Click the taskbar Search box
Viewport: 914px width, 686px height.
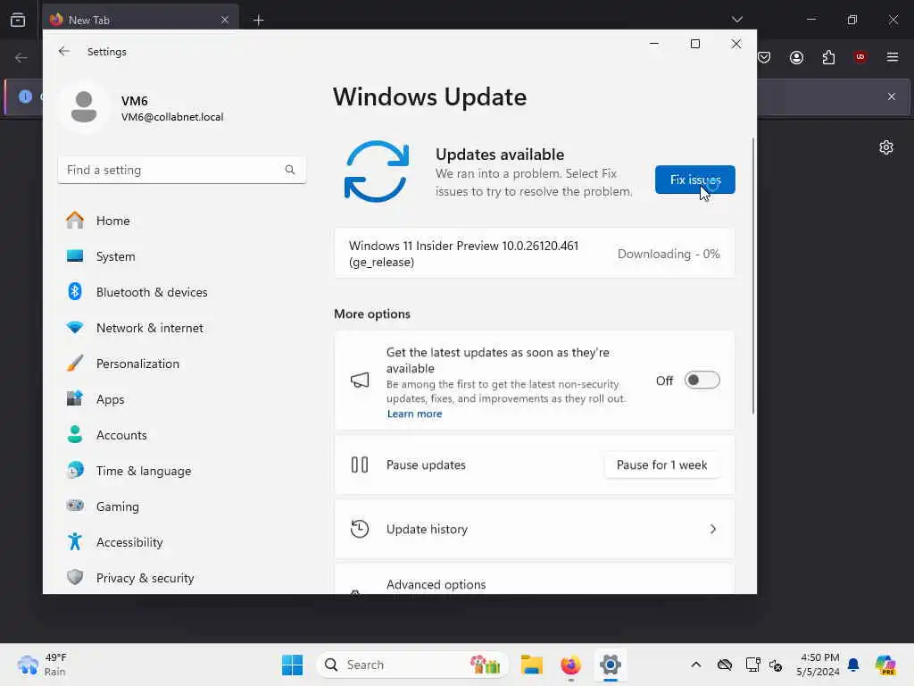pyautogui.click(x=411, y=665)
